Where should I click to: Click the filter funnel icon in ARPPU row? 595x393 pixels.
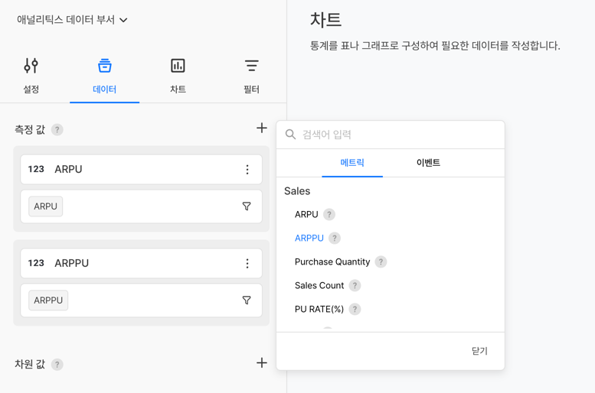[x=247, y=300]
